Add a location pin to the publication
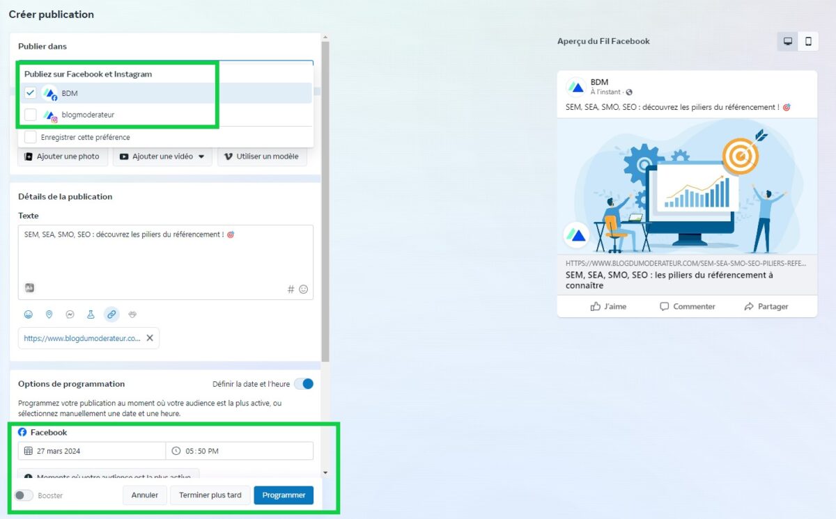Image resolution: width=836 pixels, height=519 pixels. (x=49, y=314)
